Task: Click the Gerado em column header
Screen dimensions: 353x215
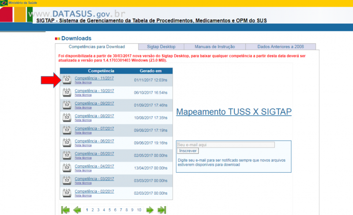Action: click(150, 71)
